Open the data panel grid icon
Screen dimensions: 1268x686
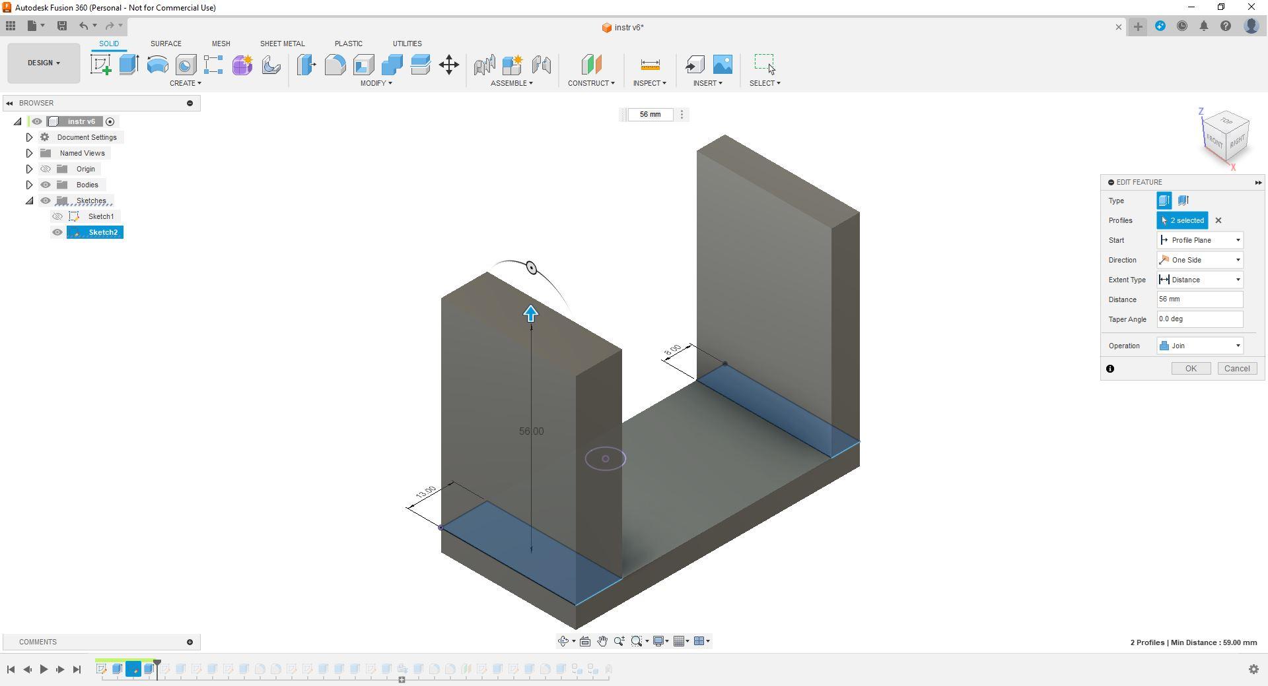tap(11, 26)
